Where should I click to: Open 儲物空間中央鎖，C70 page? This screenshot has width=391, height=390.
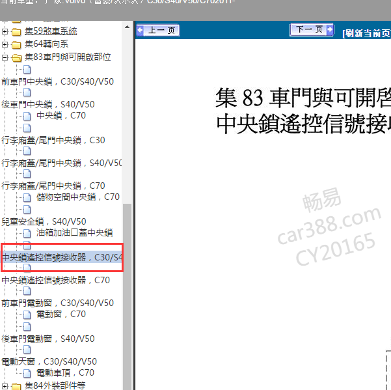click(78, 197)
